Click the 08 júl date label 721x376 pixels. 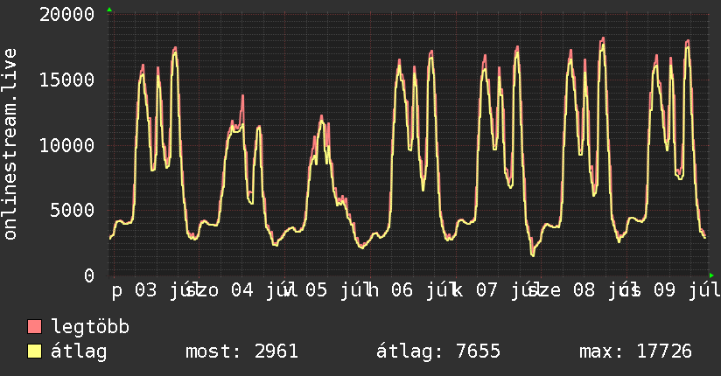click(x=602, y=290)
